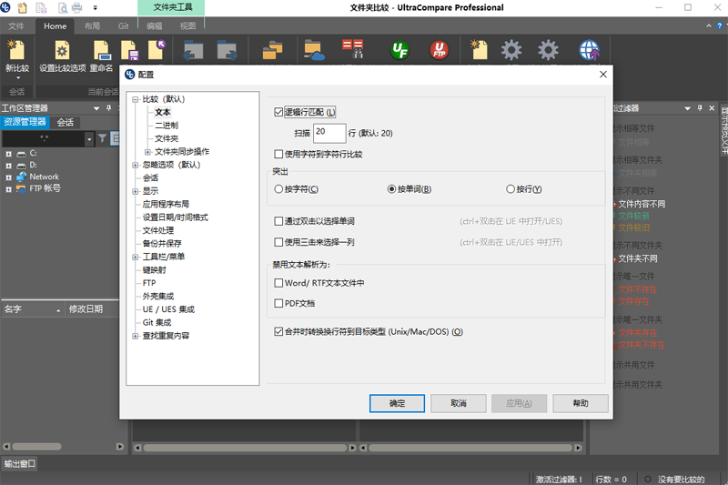Click the stacked folders icon in ribbon
The height and width of the screenshot is (485, 728).
point(272,50)
